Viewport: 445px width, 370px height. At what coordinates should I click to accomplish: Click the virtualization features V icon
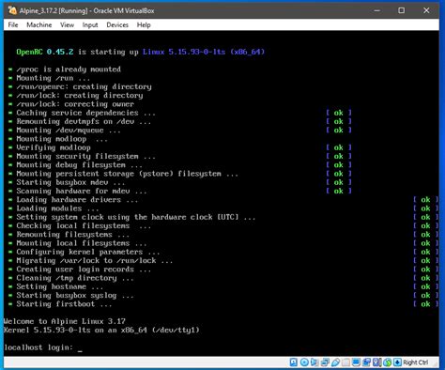[x=376, y=362]
